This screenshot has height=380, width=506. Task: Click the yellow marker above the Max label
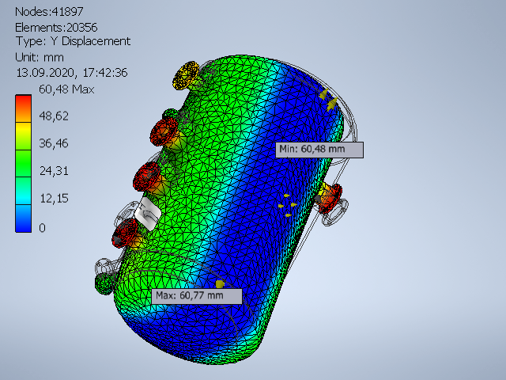click(x=220, y=284)
